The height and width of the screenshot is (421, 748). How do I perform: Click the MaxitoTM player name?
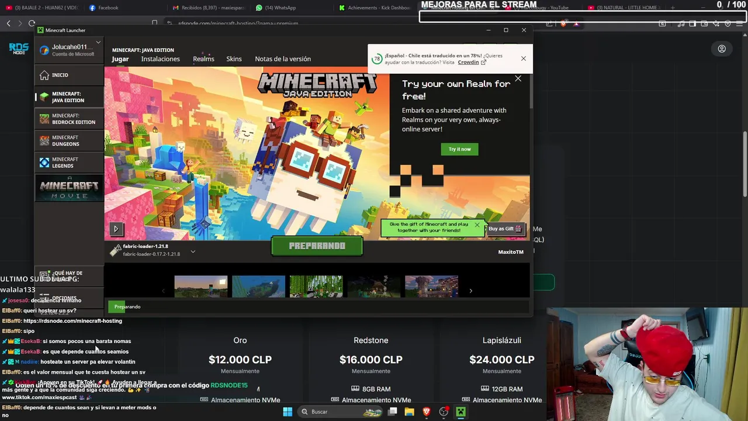click(511, 252)
